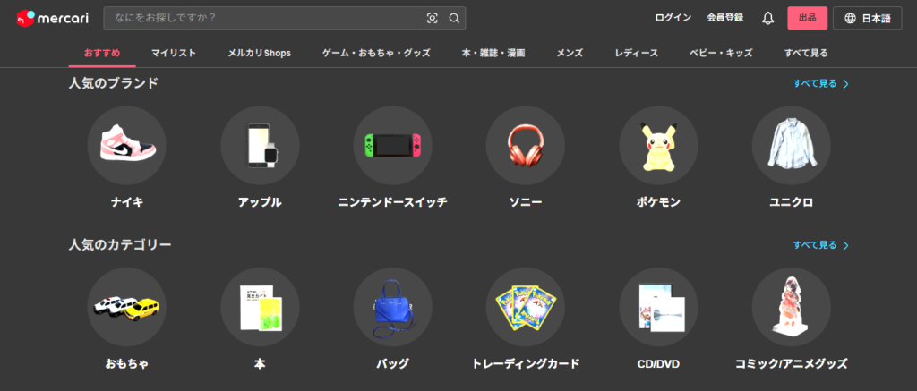Screen dimensions: 917x391
Task: Select the Pokemon Pikachu brand icon
Action: pos(658,146)
